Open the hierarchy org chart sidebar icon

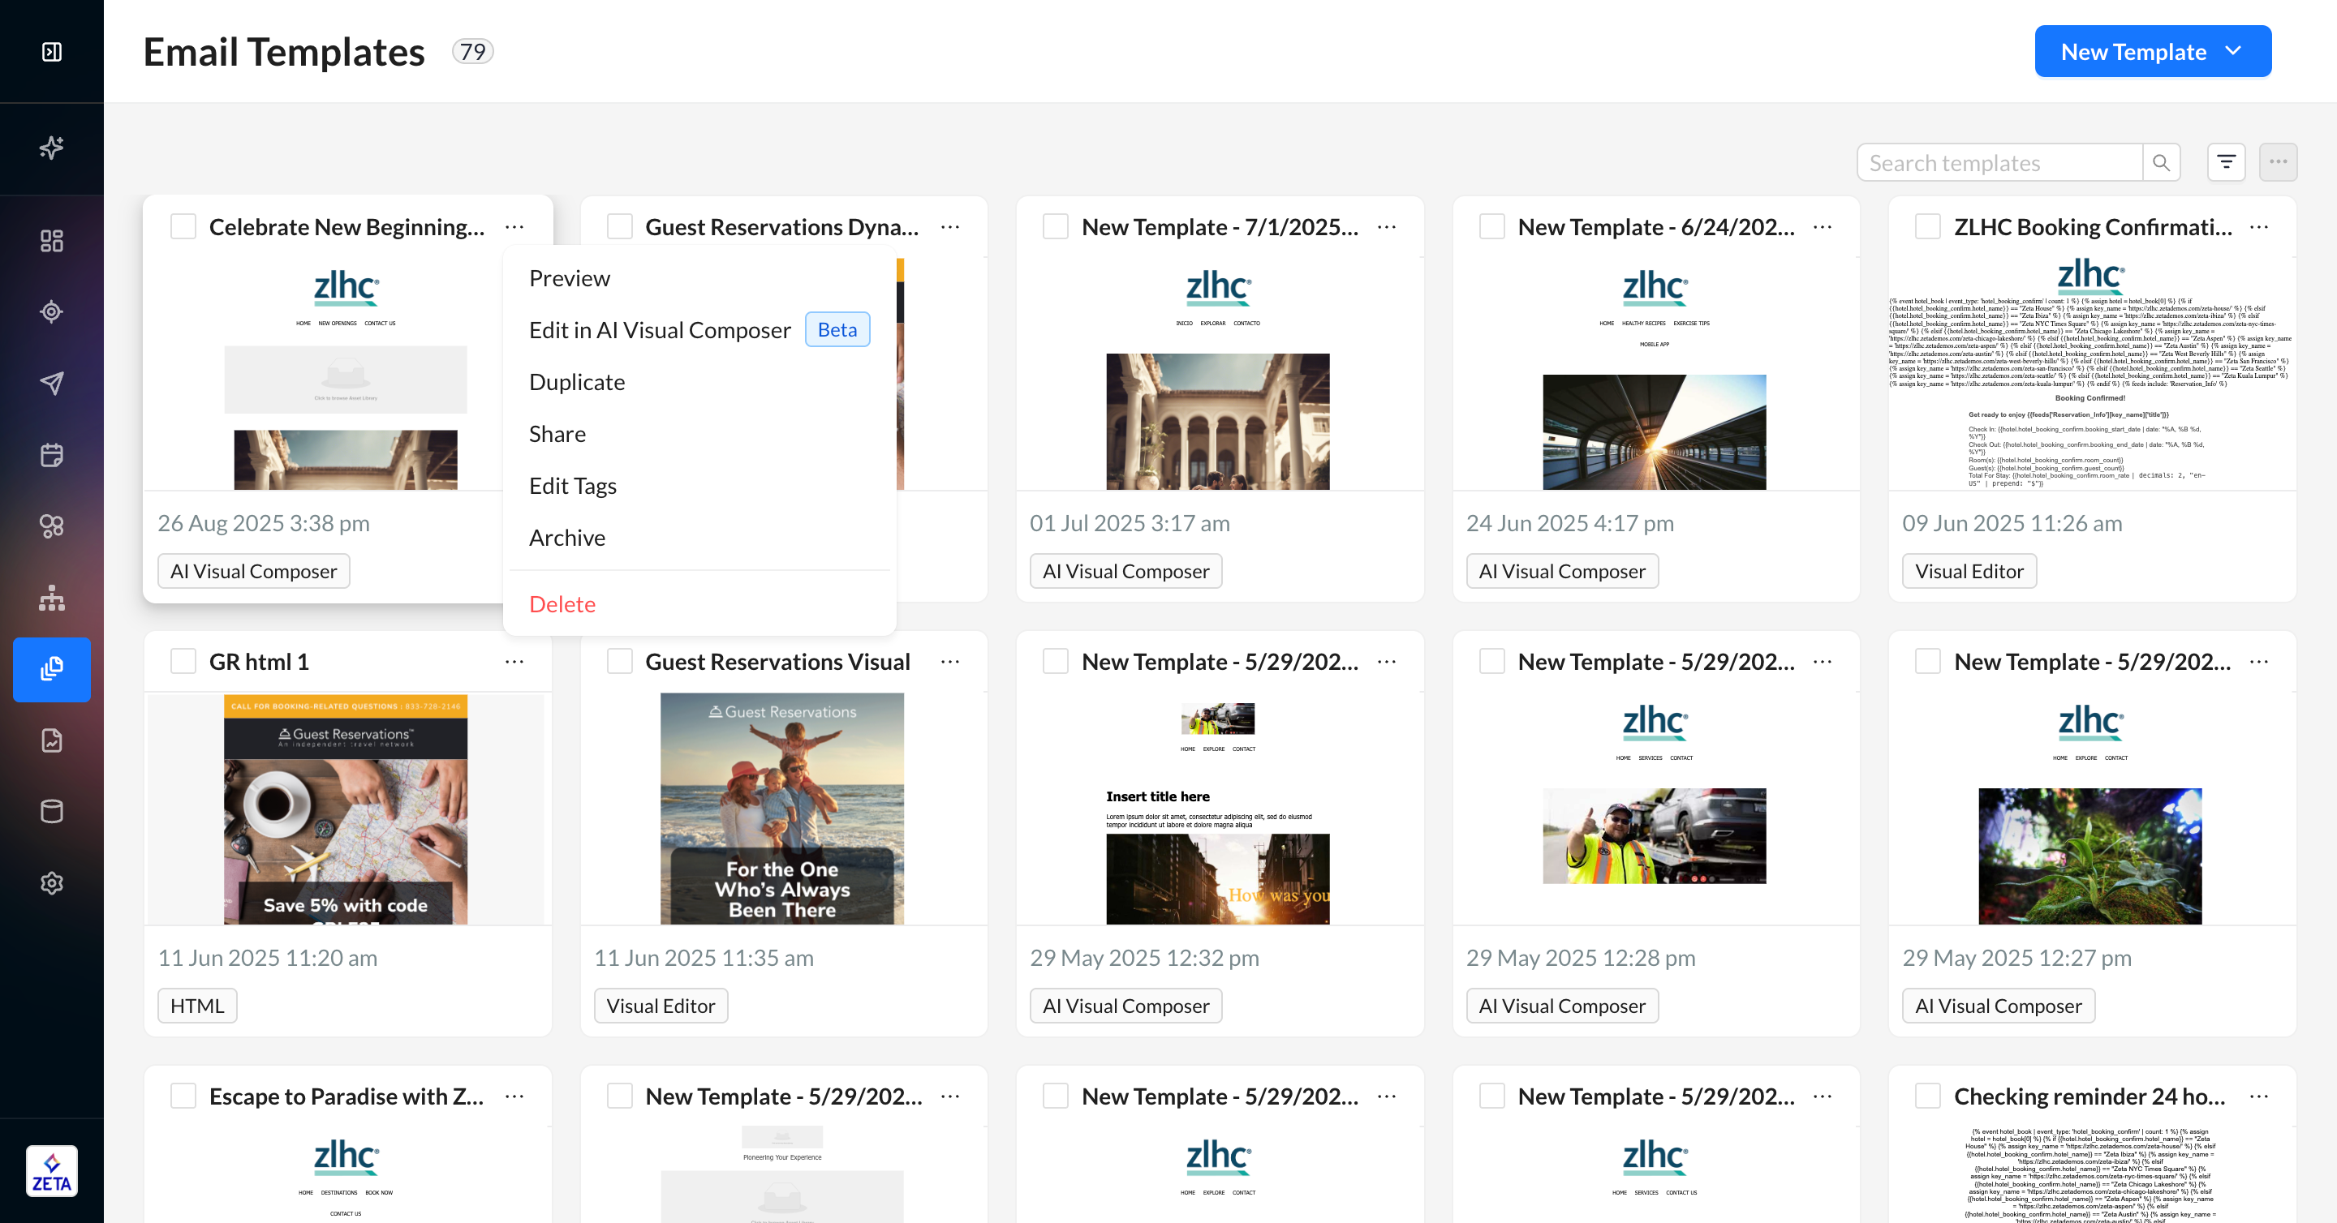pos(52,598)
